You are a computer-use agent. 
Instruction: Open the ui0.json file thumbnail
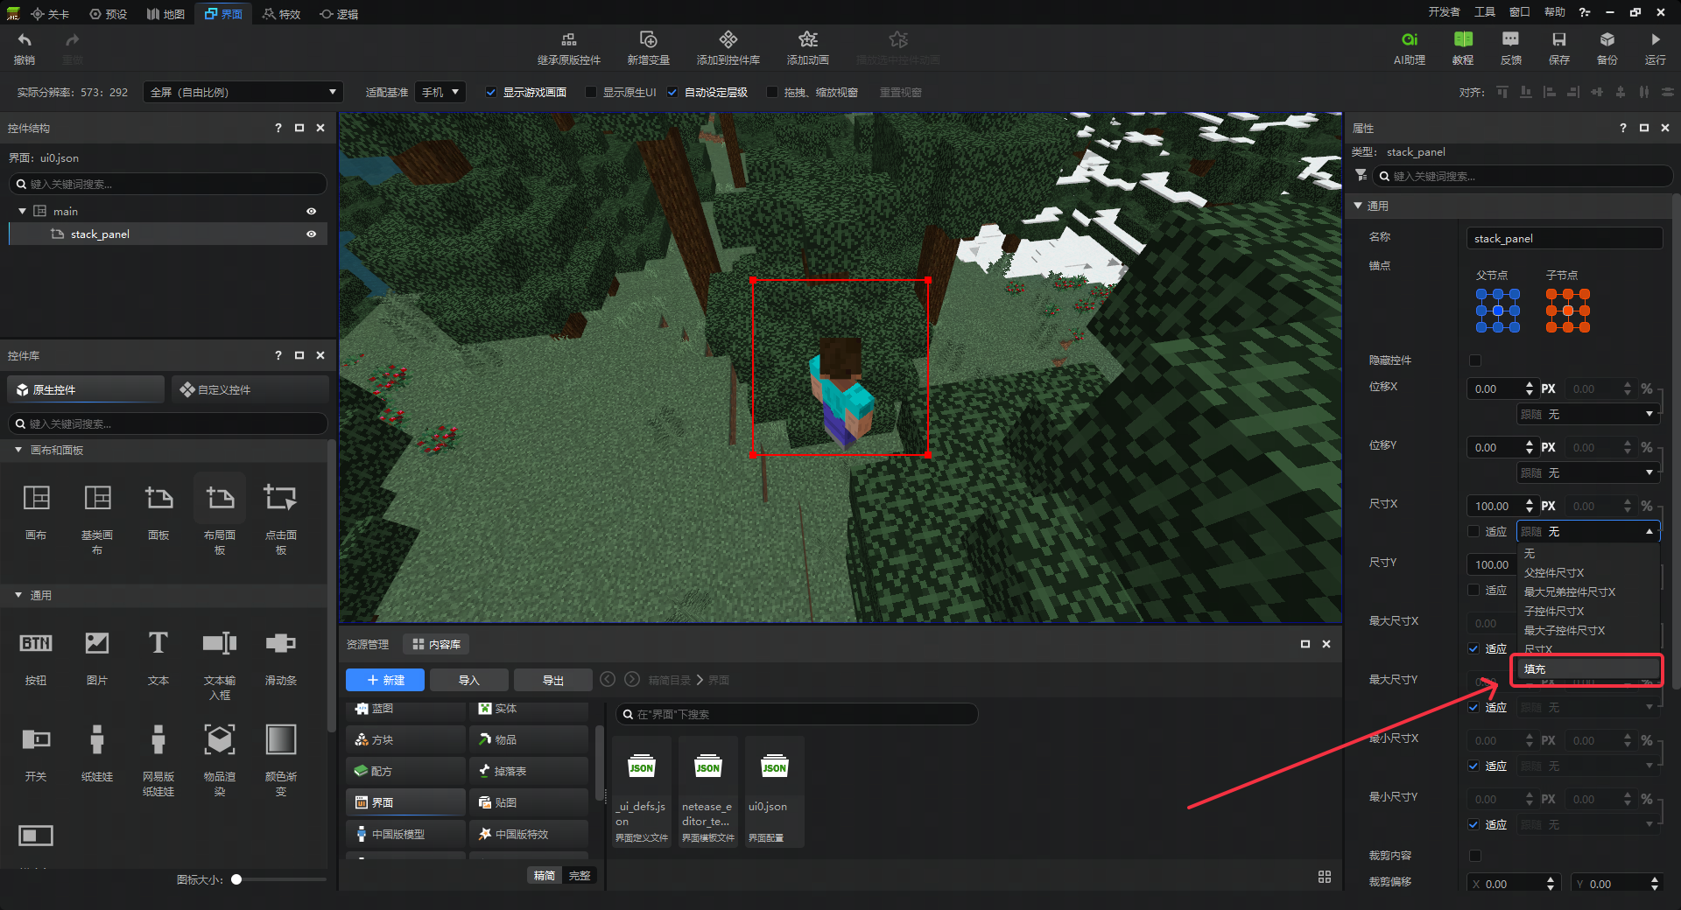pos(775,792)
